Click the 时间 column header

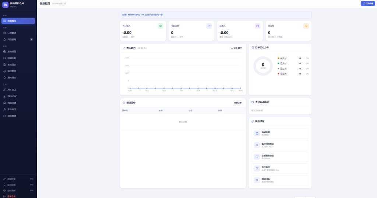(x=220, y=111)
